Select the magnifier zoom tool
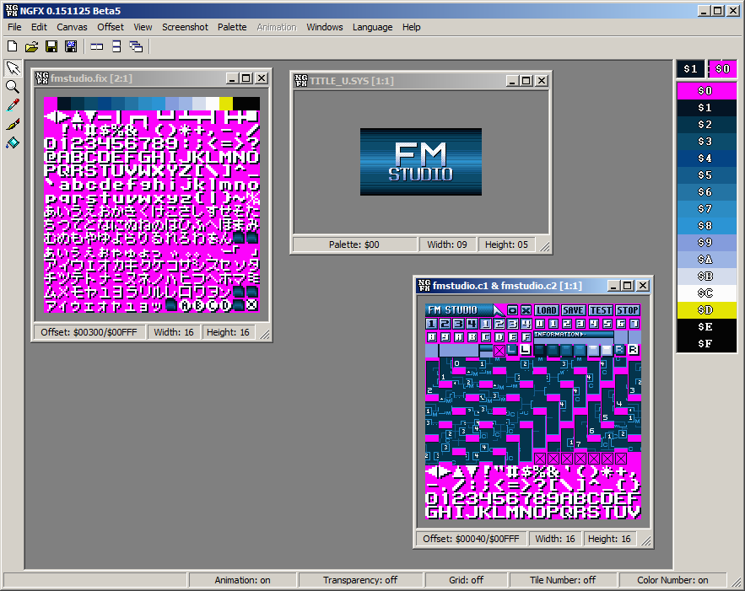745x591 pixels. [x=13, y=87]
